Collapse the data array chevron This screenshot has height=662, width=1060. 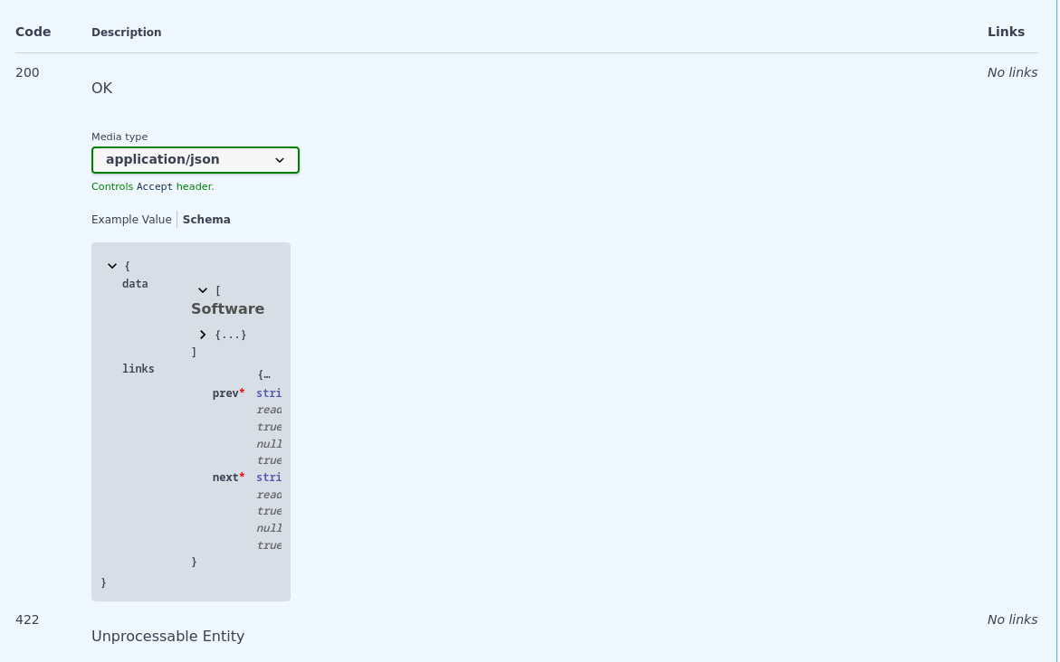[203, 290]
